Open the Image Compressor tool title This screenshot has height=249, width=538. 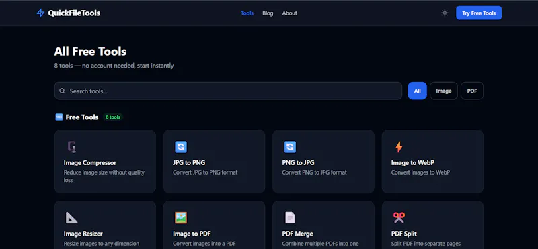(90, 162)
